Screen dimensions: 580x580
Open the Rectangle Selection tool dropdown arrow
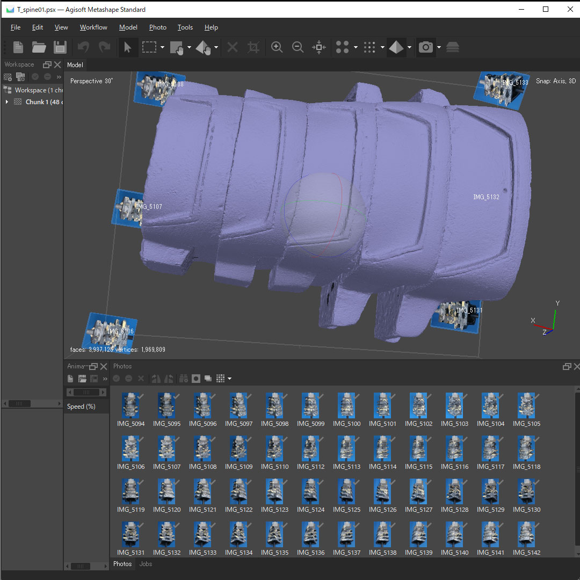click(162, 47)
